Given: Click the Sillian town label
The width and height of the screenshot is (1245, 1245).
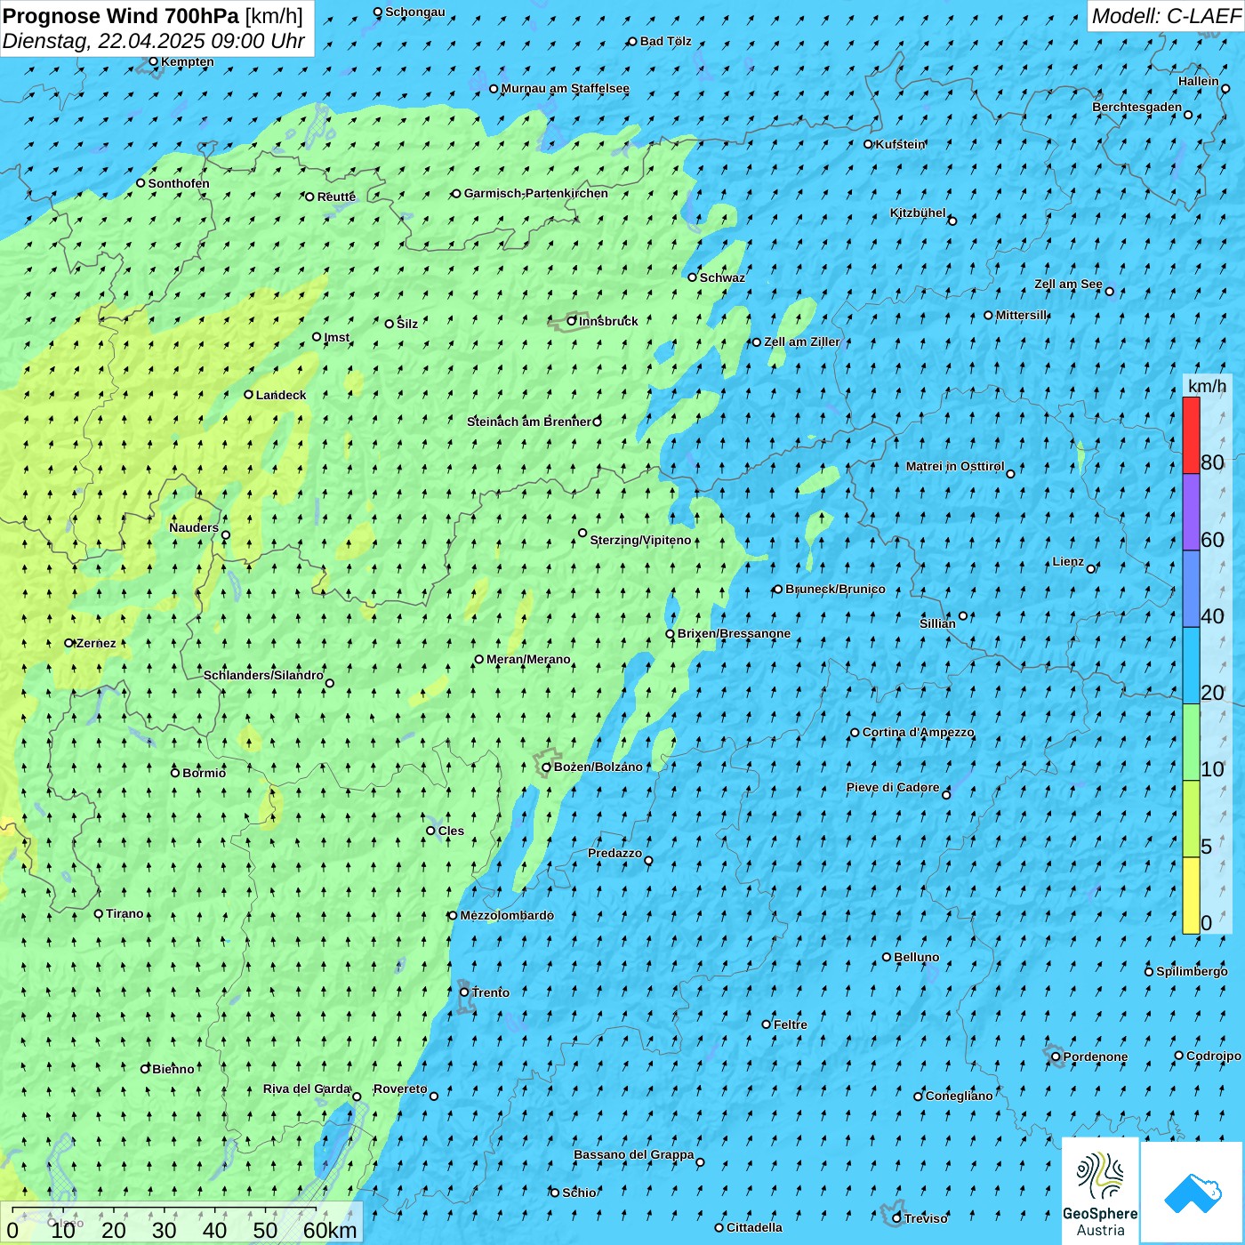Looking at the screenshot, I should pos(936,623).
